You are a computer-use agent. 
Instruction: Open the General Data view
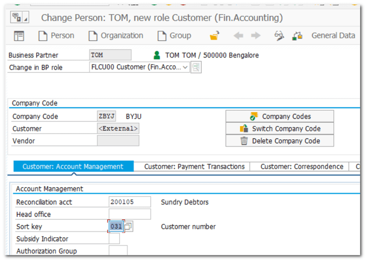pyautogui.click(x=333, y=36)
